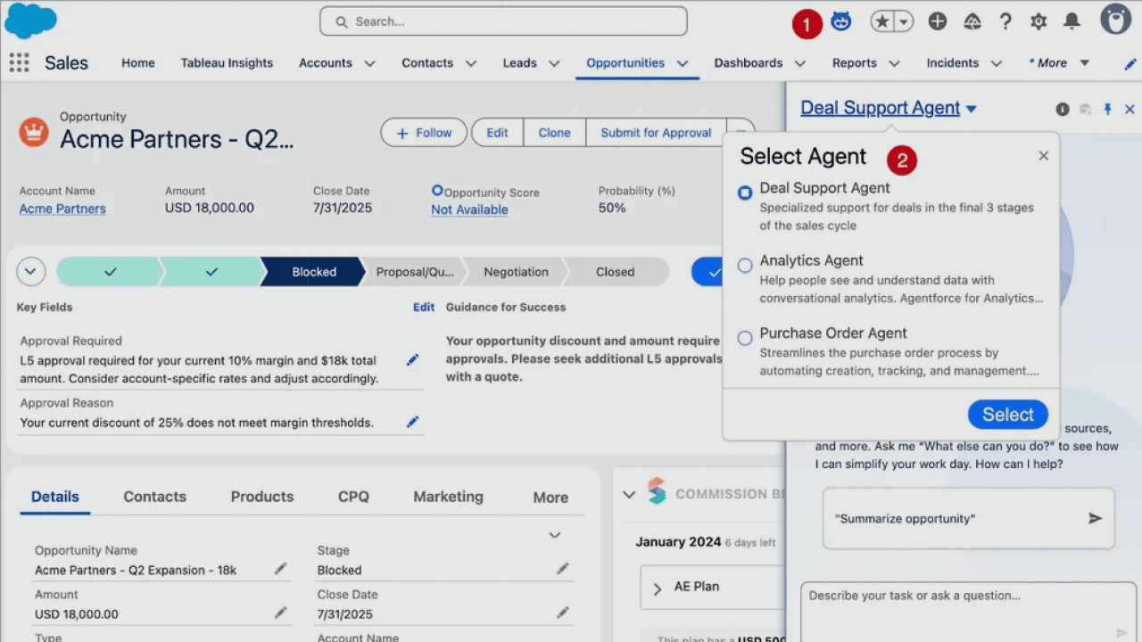The height and width of the screenshot is (642, 1142).
Task: Go to the Home nav tab
Action: 138,63
